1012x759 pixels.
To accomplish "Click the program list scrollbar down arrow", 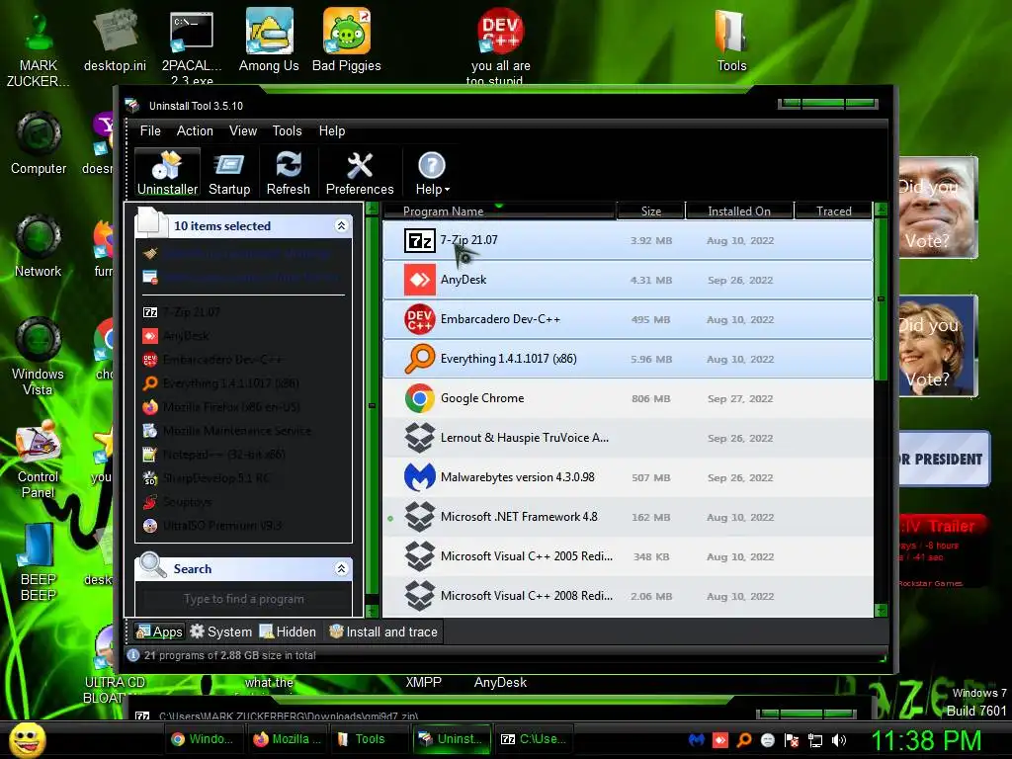I will (881, 610).
